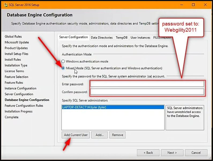Click Complete step in sidebar

click(x=12, y=117)
